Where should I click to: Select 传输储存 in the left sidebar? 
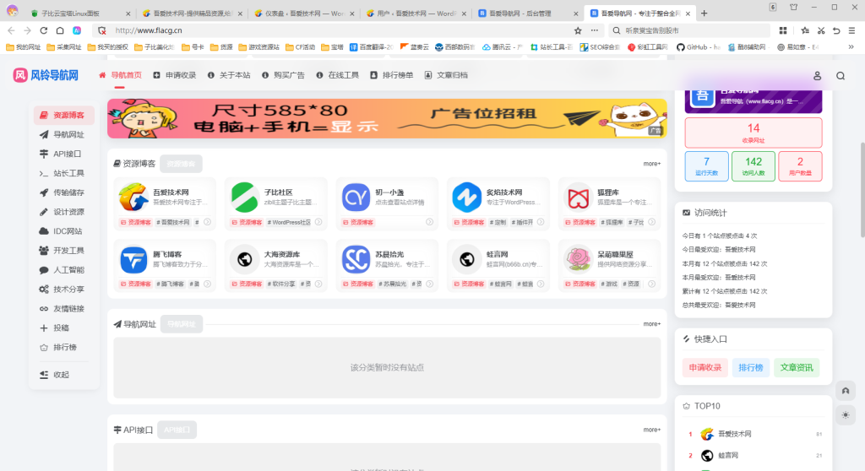pyautogui.click(x=64, y=192)
